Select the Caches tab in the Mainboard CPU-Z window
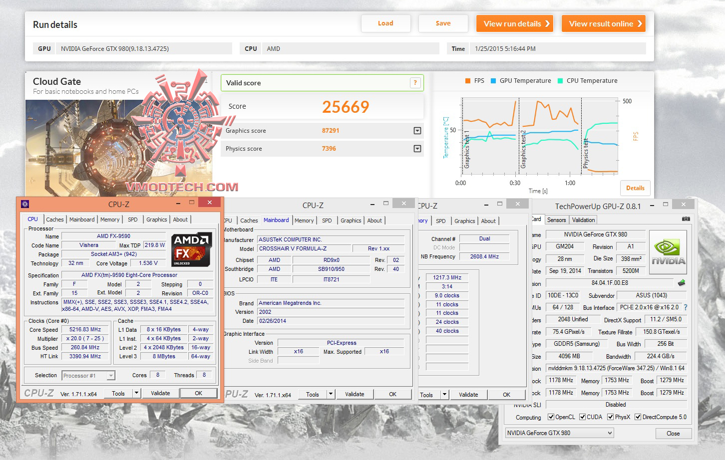Image resolution: width=725 pixels, height=460 pixels. 249,221
